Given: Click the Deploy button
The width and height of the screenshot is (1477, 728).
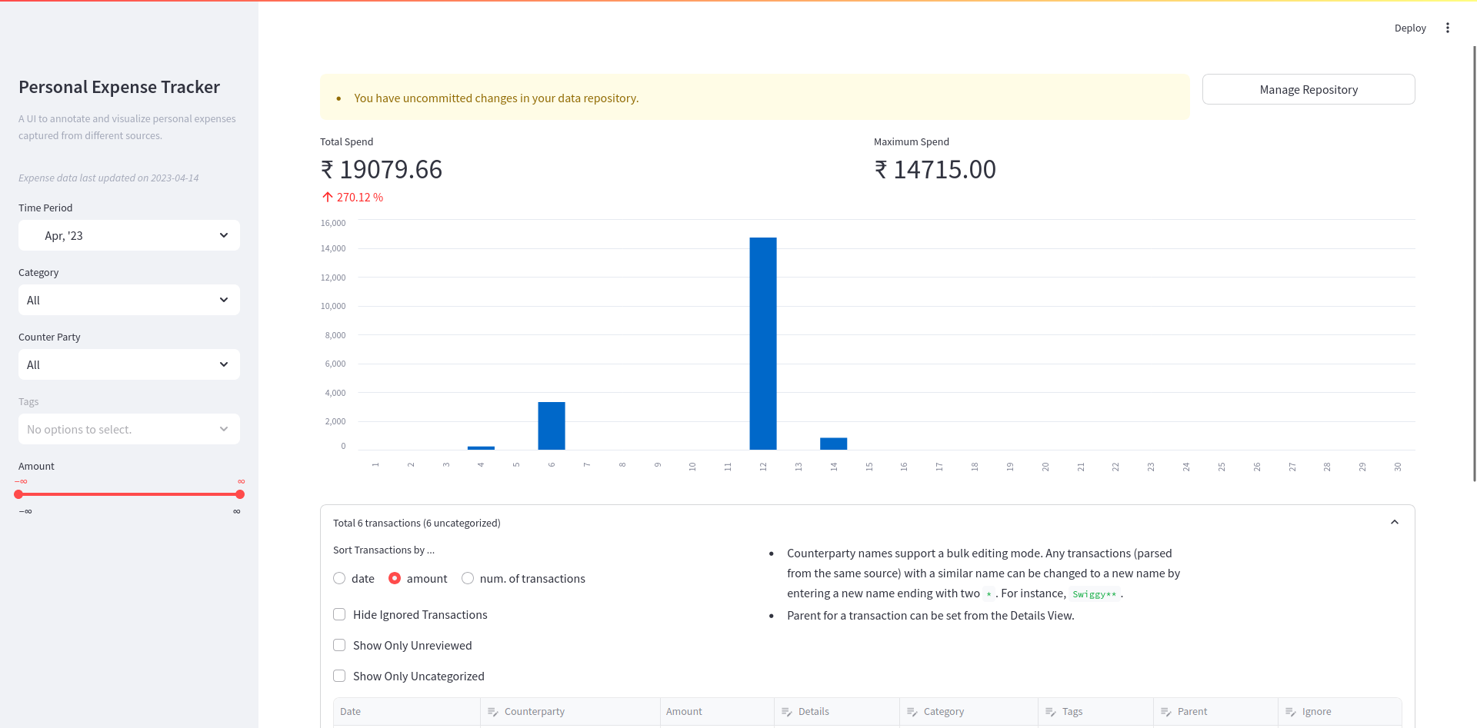Looking at the screenshot, I should coord(1410,28).
